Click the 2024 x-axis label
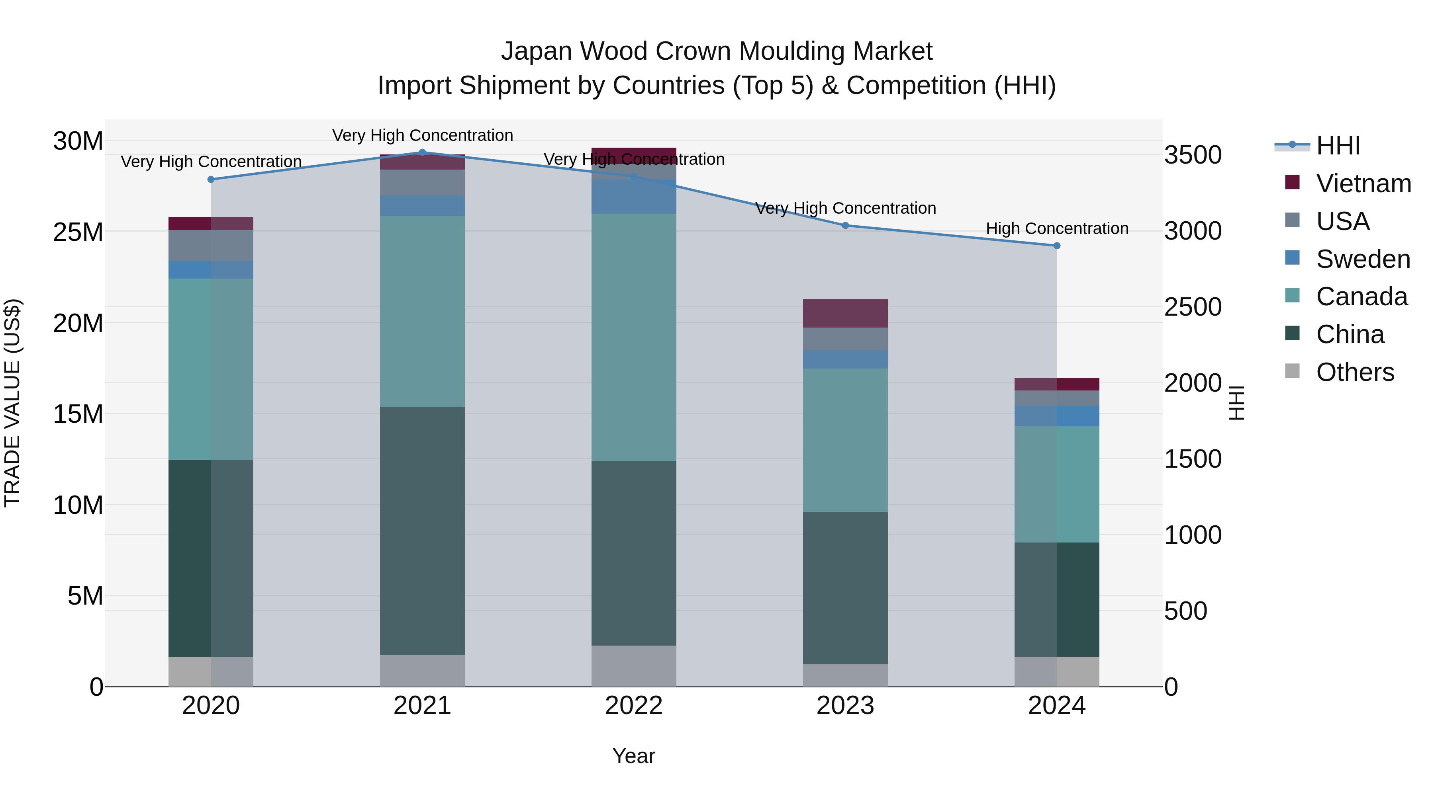The image size is (1434, 806). pyautogui.click(x=1056, y=706)
